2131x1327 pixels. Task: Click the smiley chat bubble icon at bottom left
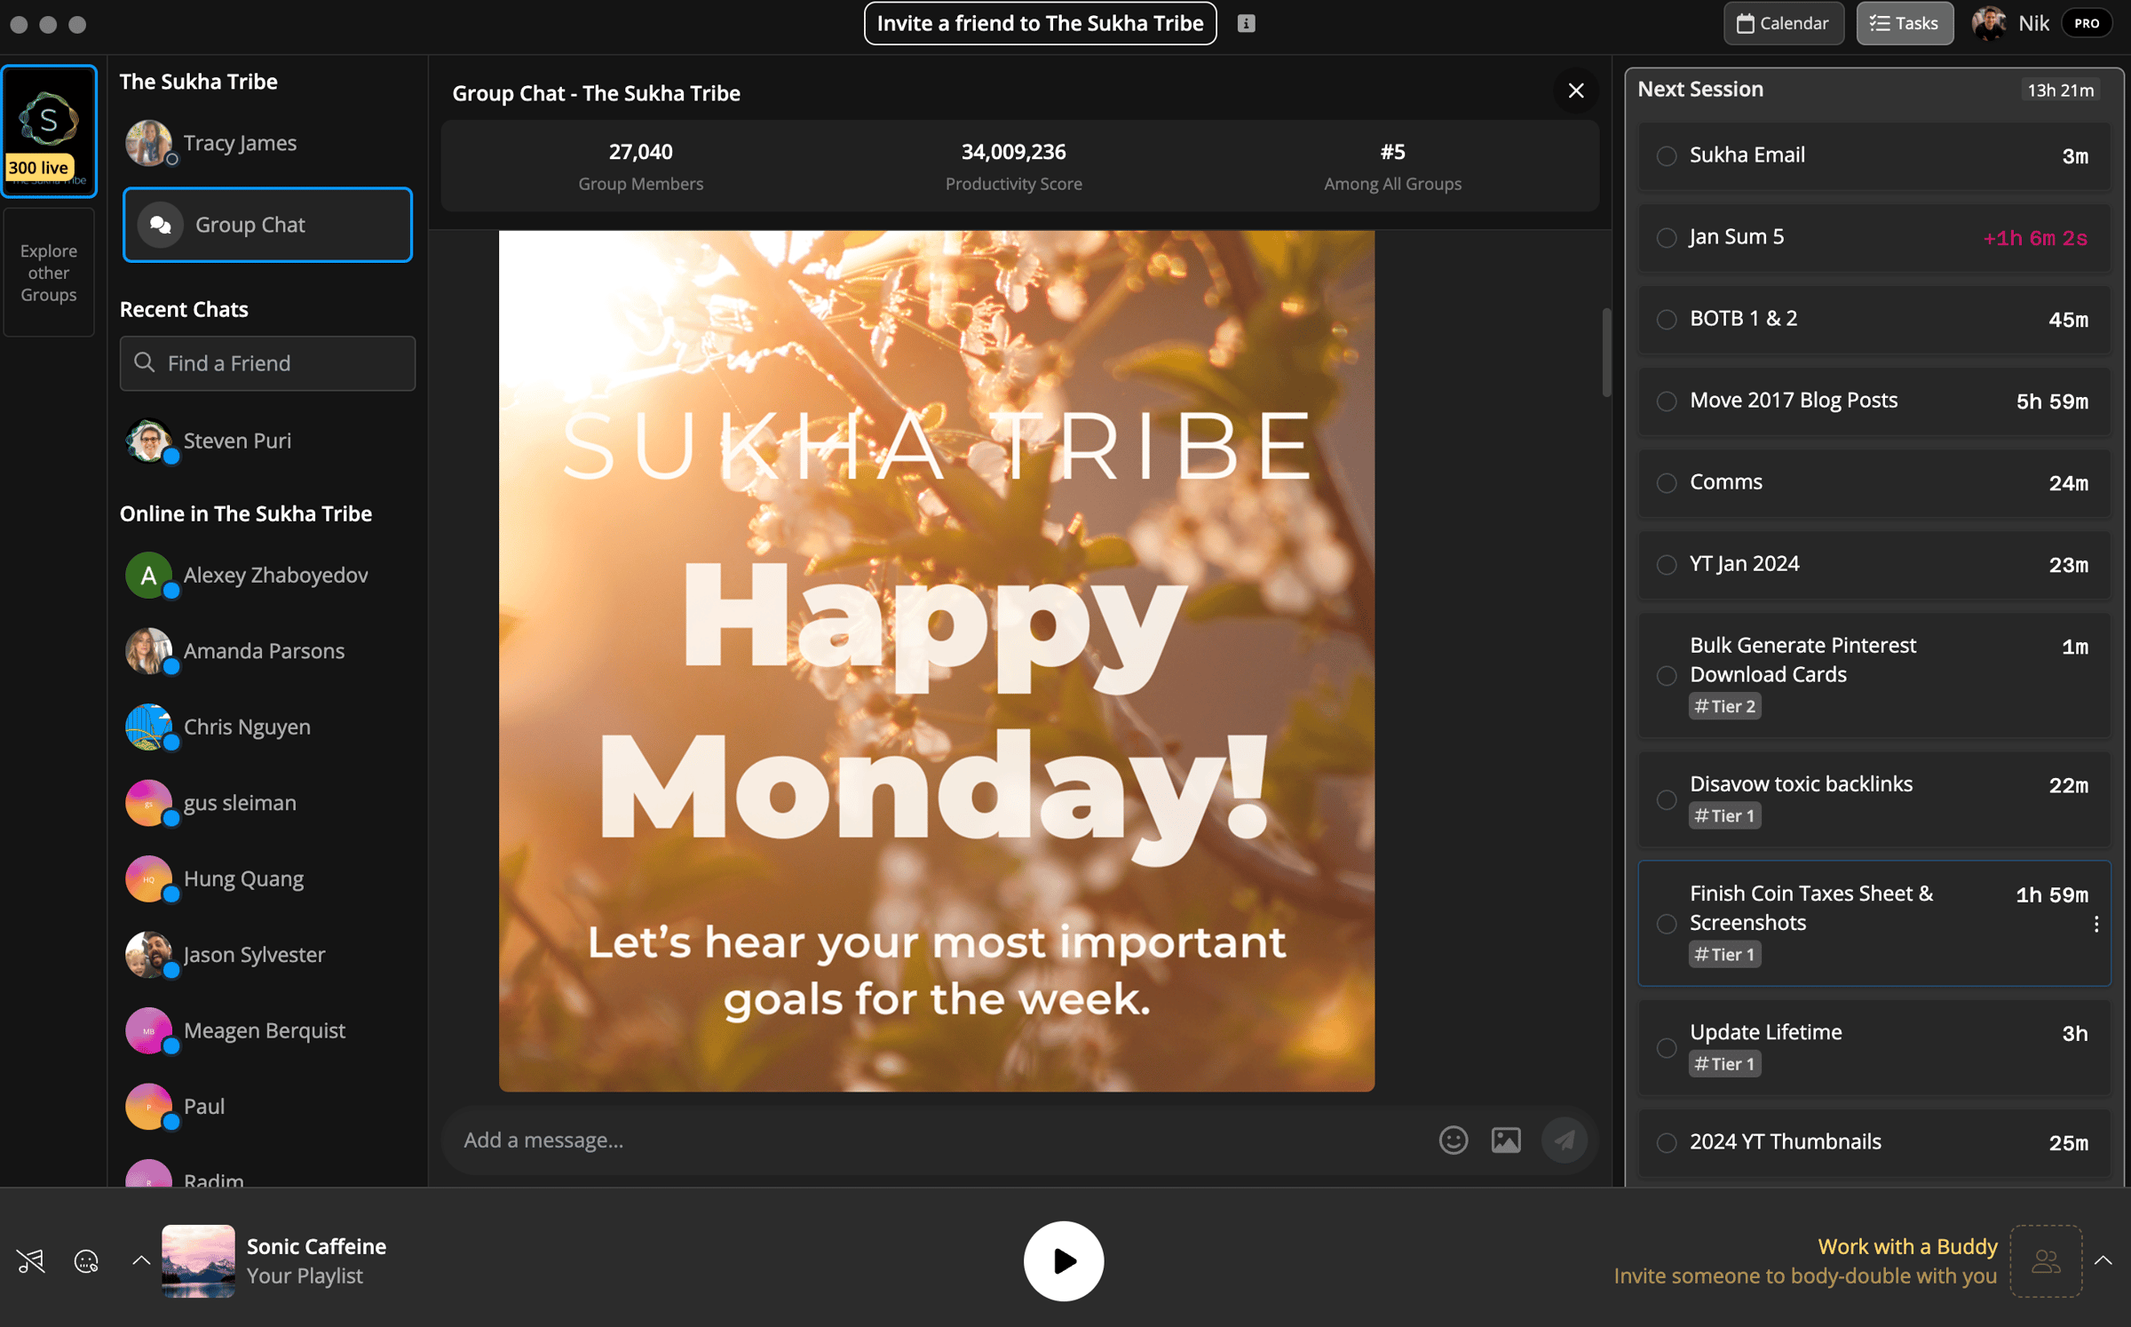click(86, 1260)
